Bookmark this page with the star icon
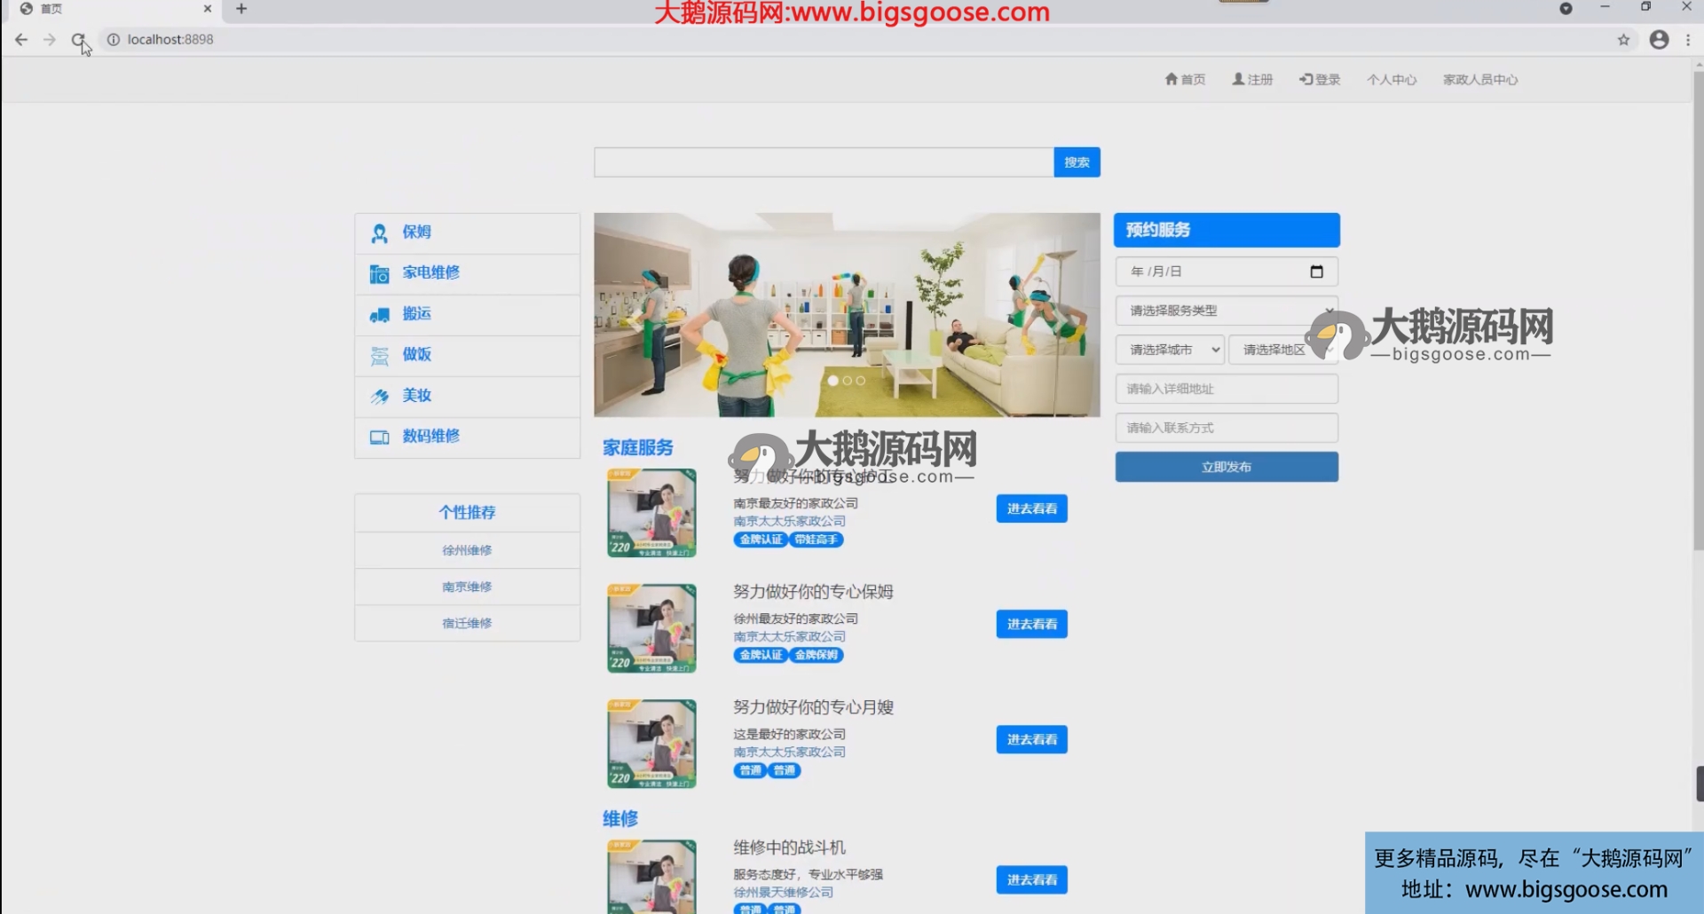Screen dimensions: 1704x914 coord(1623,39)
